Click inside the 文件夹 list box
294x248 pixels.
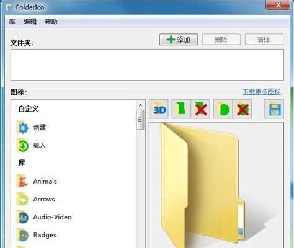[x=147, y=65]
